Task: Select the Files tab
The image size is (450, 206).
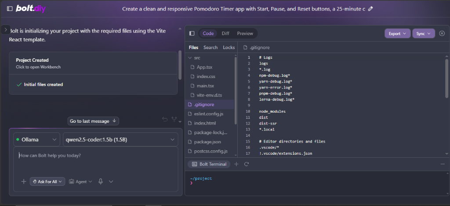Action: click(x=193, y=47)
